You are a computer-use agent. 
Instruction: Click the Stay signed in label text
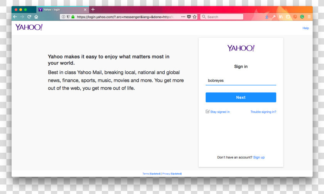click(220, 112)
